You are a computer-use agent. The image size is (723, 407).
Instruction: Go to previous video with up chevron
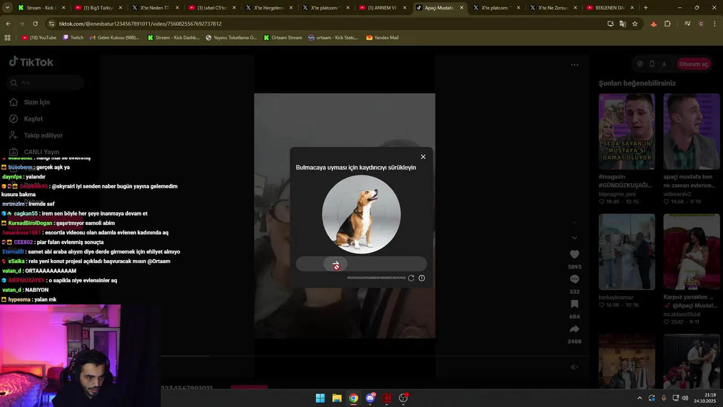click(574, 223)
